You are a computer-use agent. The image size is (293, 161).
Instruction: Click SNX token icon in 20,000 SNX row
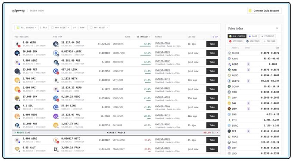[17, 53]
